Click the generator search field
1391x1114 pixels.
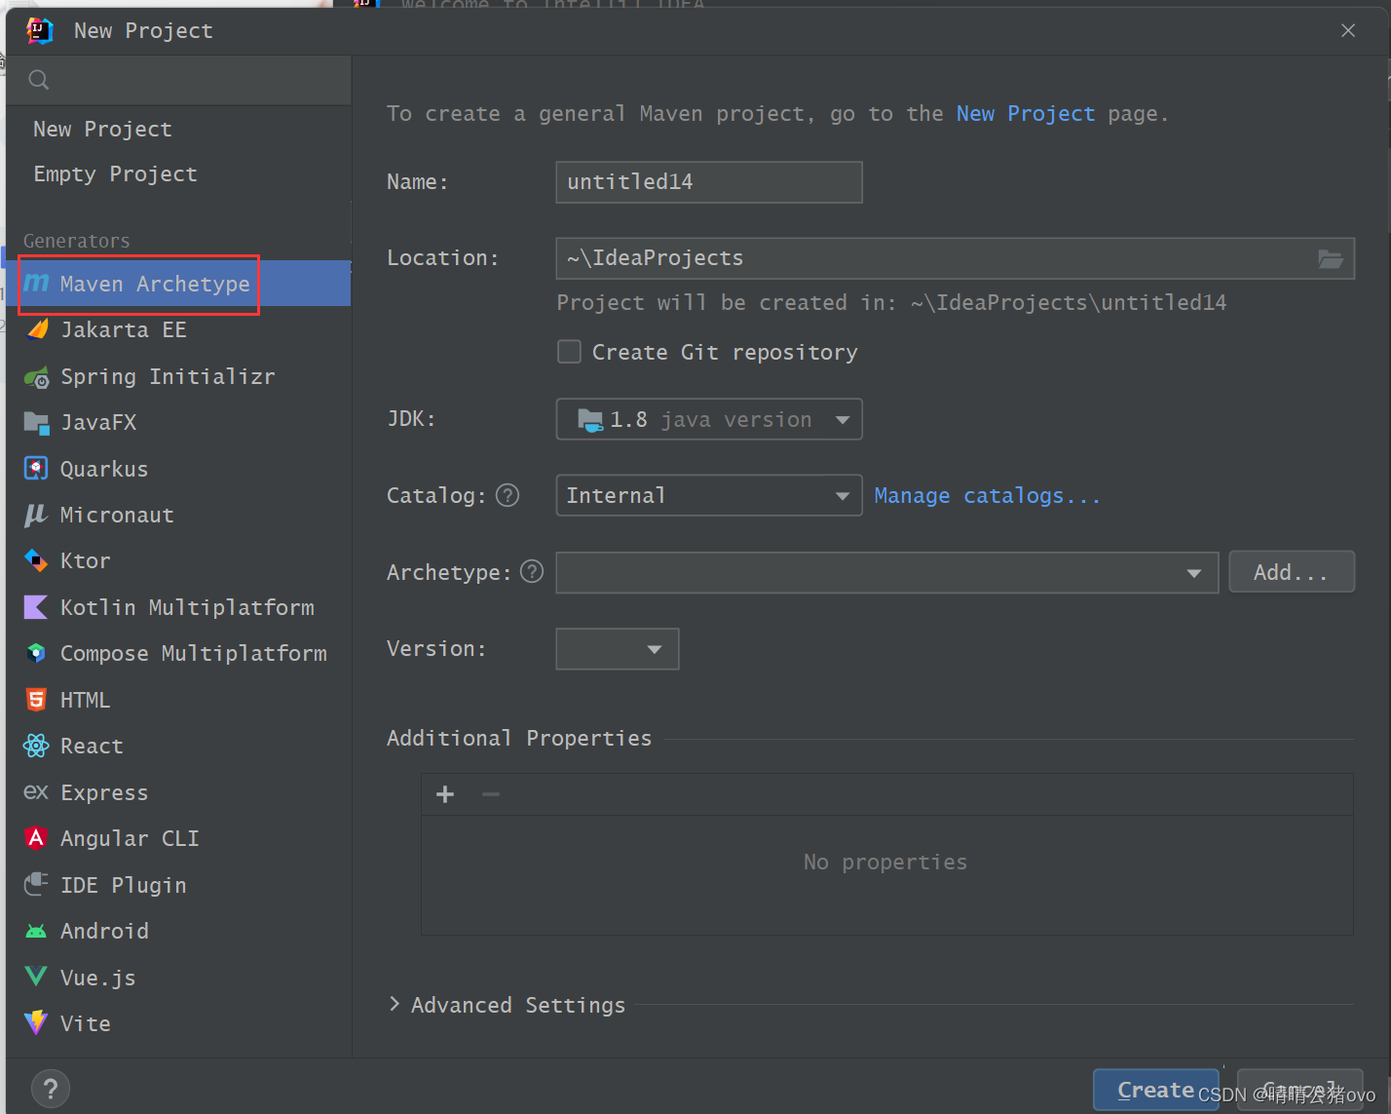pyautogui.click(x=178, y=80)
